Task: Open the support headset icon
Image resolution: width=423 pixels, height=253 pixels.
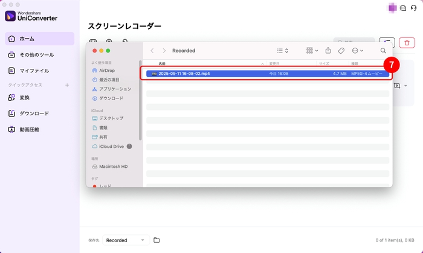Action: [x=413, y=8]
